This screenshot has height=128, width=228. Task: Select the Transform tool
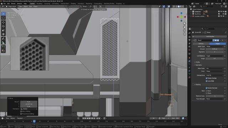pyautogui.click(x=3, y=34)
